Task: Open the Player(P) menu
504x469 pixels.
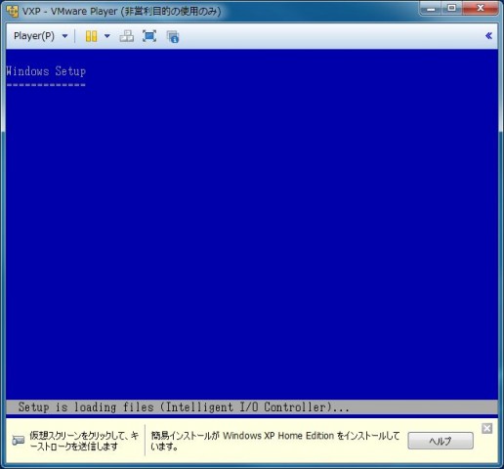Action: [34, 36]
